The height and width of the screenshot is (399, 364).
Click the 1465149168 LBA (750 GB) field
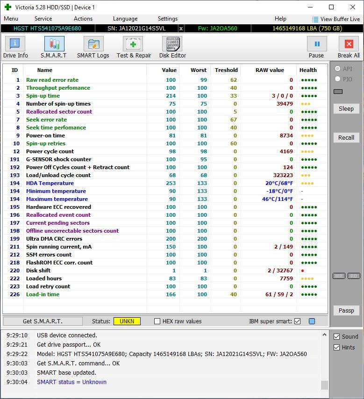(307, 28)
